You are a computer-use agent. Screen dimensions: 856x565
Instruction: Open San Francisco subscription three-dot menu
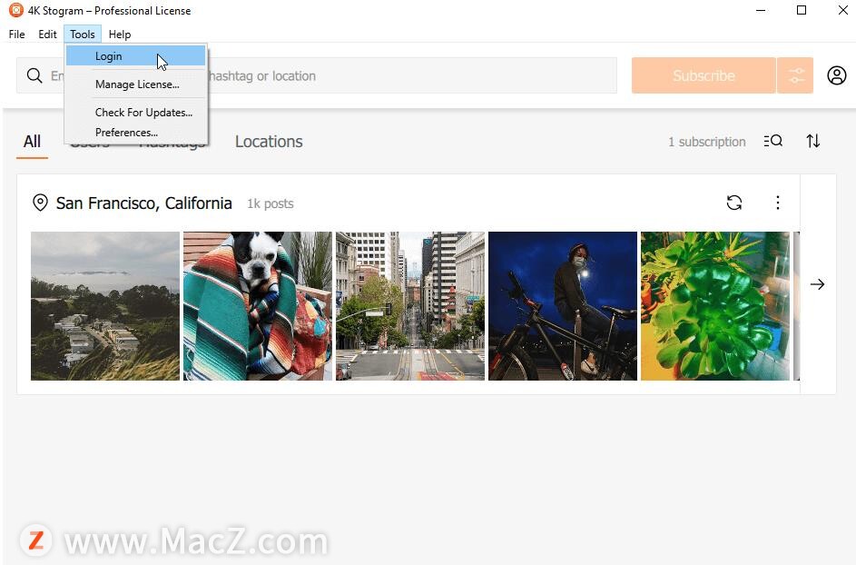point(777,203)
